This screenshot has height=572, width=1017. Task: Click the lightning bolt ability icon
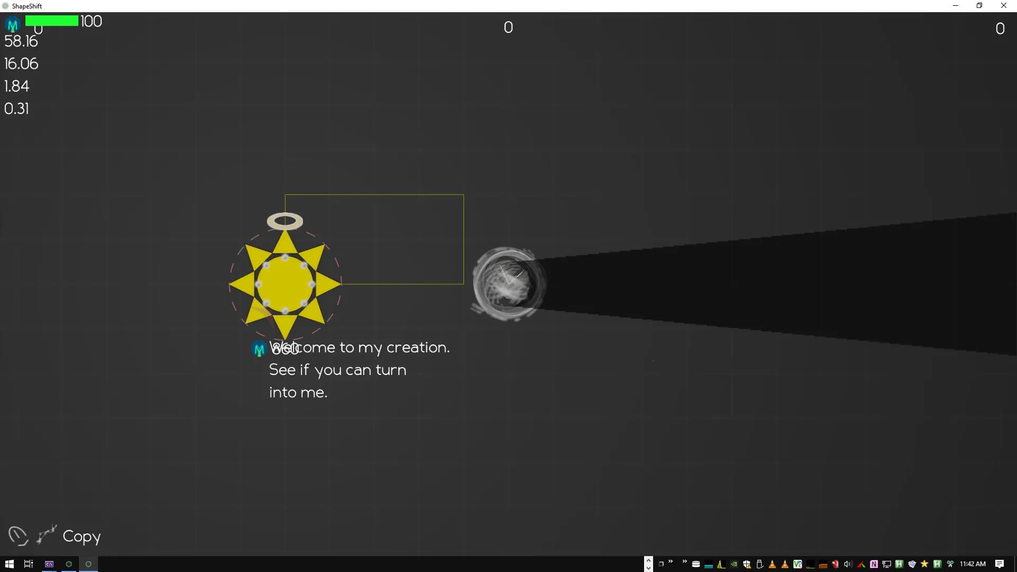(x=47, y=534)
